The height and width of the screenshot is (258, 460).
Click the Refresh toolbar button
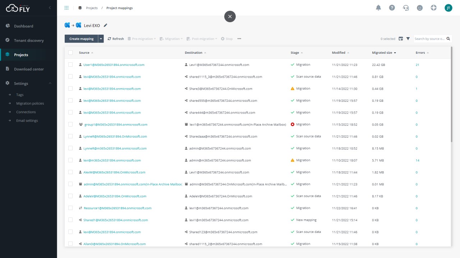click(116, 39)
